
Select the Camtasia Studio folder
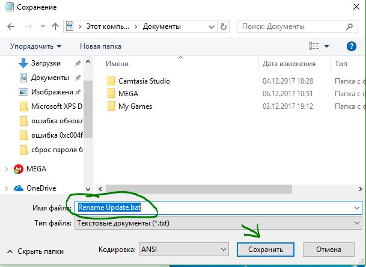(144, 81)
